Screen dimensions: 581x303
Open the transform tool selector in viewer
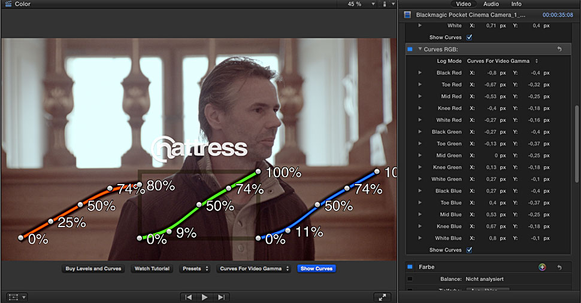click(x=16, y=297)
